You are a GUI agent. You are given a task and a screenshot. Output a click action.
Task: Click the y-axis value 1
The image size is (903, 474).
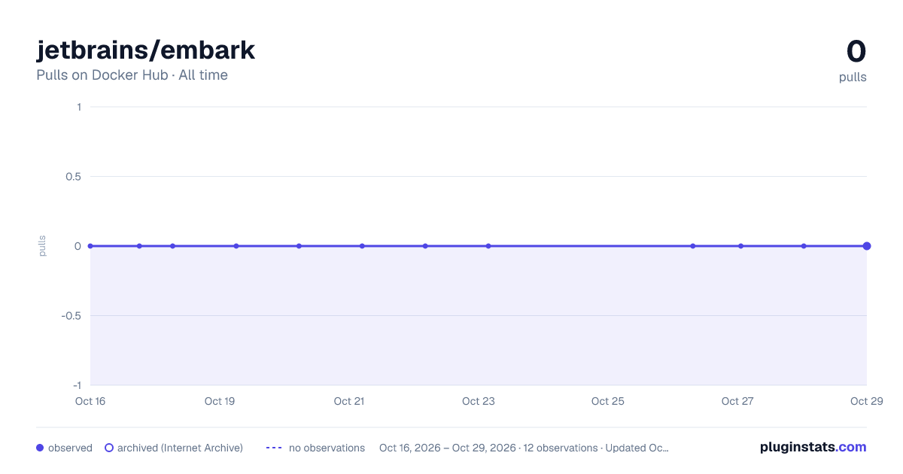(x=79, y=107)
